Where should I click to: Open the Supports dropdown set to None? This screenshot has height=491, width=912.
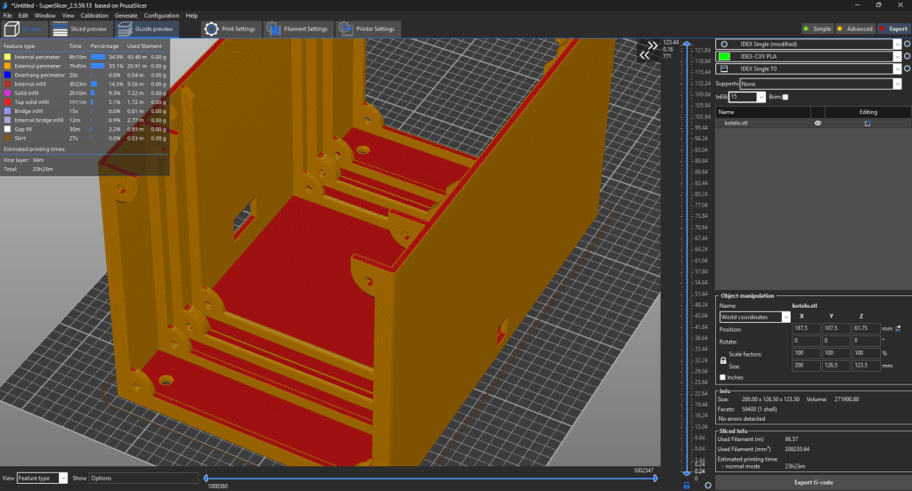(820, 84)
